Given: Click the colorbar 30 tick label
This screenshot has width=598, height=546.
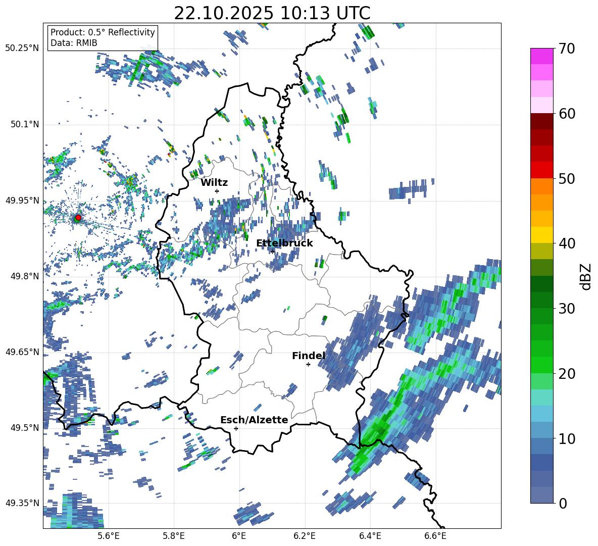Looking at the screenshot, I should [x=567, y=309].
